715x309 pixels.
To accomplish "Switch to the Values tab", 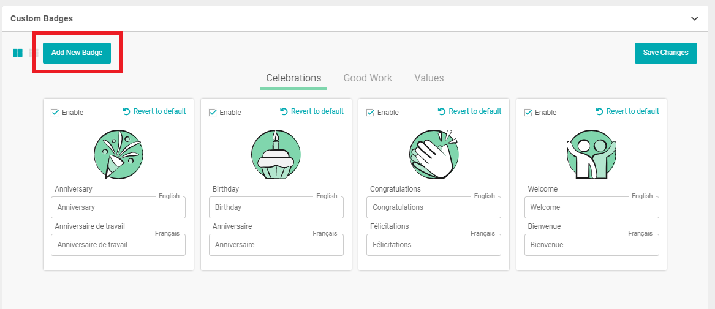I will pos(429,78).
